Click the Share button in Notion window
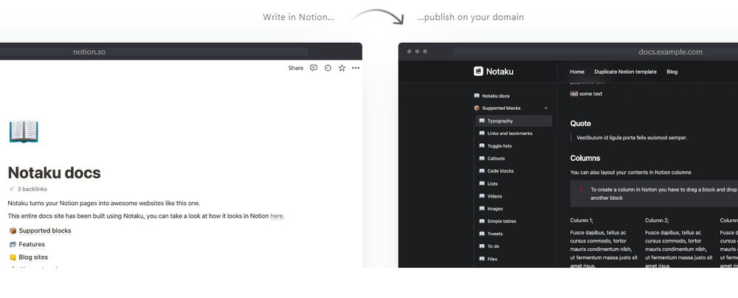The width and height of the screenshot is (738, 298). pyautogui.click(x=296, y=69)
